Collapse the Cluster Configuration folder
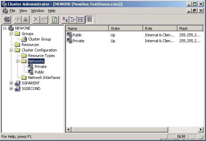Screen dimensions: 206x141 pos(11,50)
